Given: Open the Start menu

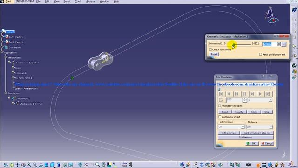Looking at the screenshot, I should [8, 1].
